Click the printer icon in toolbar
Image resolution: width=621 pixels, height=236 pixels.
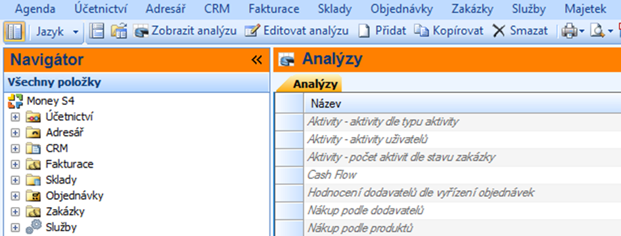click(568, 31)
